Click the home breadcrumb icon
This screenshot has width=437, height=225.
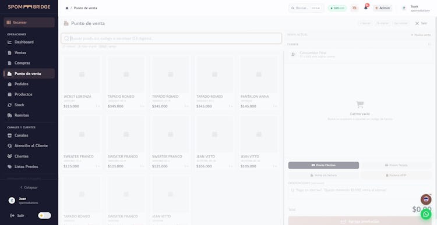pyautogui.click(x=67, y=8)
